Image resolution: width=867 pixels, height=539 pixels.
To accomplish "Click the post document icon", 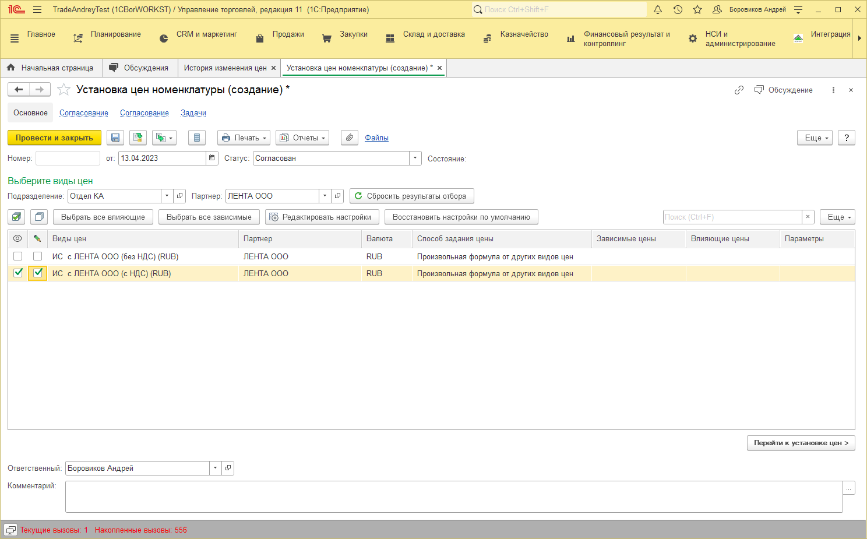I will coord(138,138).
